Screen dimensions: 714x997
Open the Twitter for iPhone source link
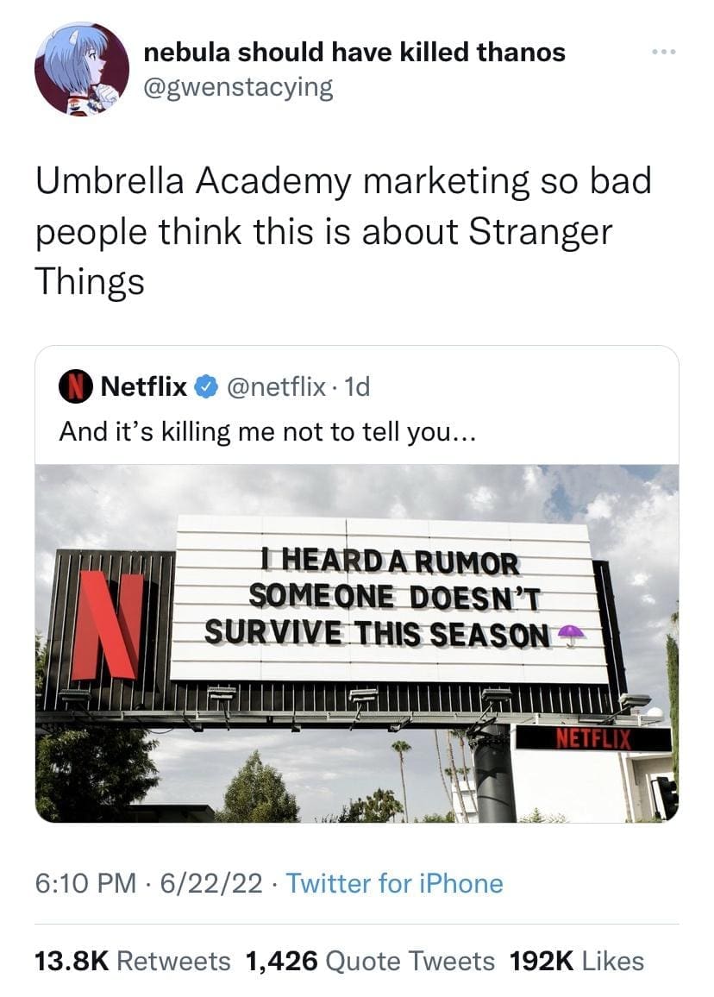394,883
